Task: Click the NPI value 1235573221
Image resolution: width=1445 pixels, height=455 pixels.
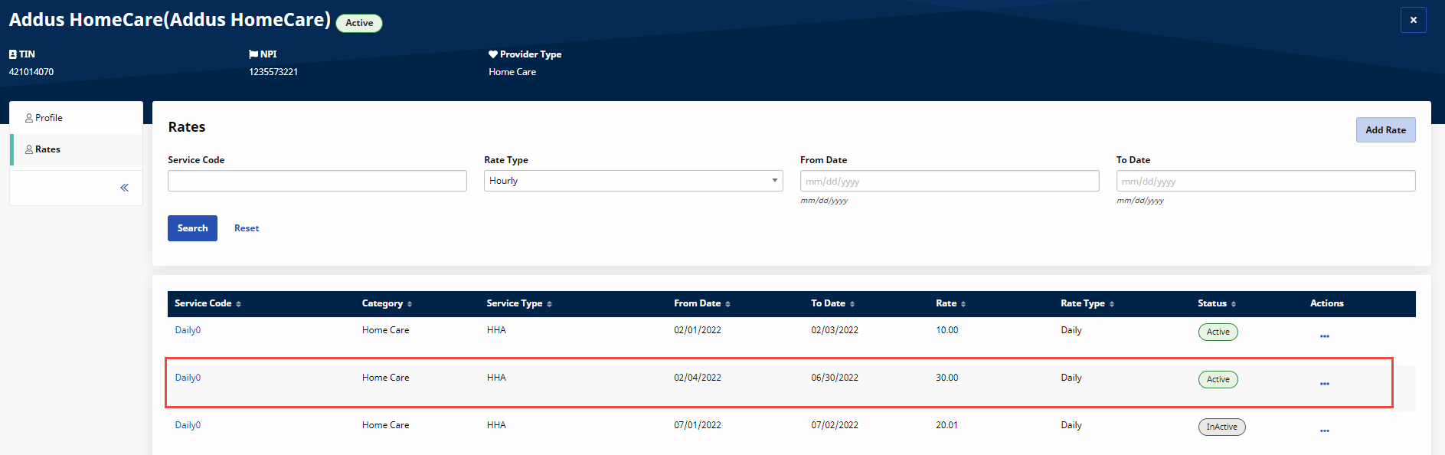Action: coord(273,72)
